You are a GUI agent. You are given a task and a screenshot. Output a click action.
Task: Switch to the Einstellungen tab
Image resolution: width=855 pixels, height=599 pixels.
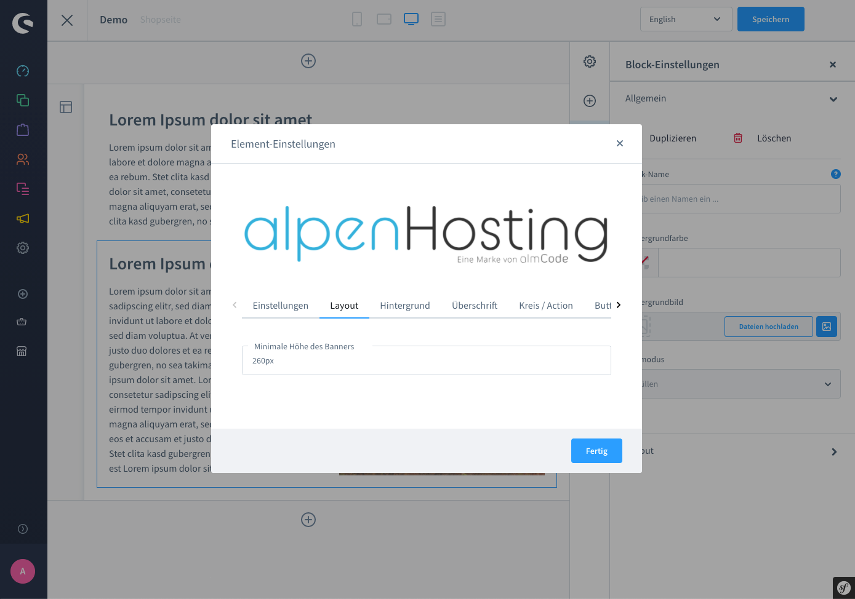[281, 306]
